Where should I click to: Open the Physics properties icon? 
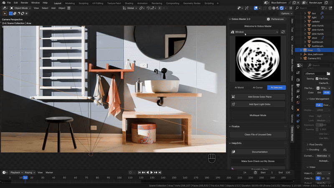point(298,115)
